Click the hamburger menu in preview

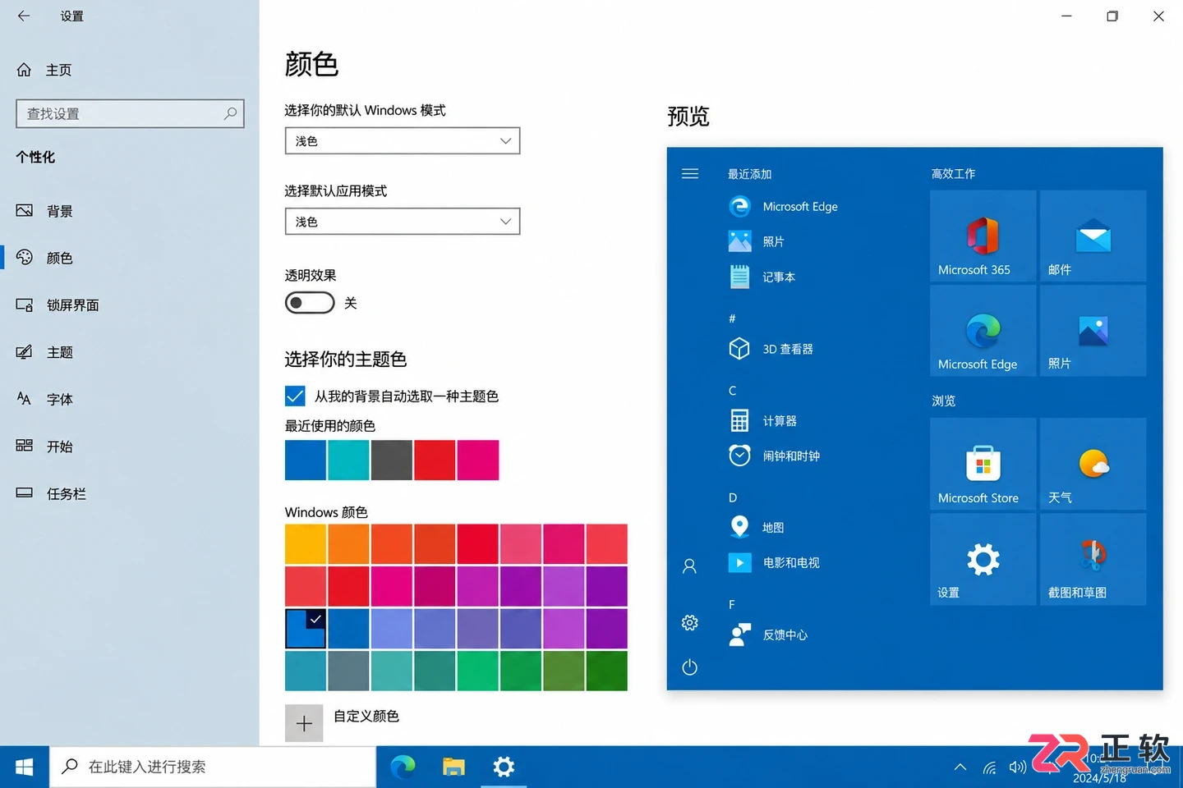point(690,174)
